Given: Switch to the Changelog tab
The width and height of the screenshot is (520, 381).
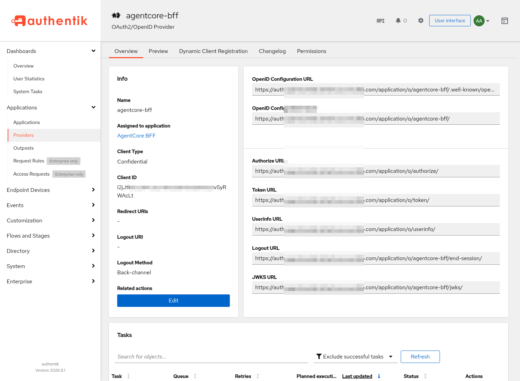Looking at the screenshot, I should [x=272, y=51].
